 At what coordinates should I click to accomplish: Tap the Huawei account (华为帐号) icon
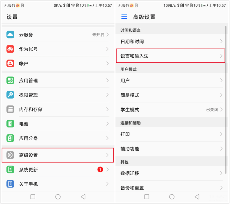tap(10, 49)
